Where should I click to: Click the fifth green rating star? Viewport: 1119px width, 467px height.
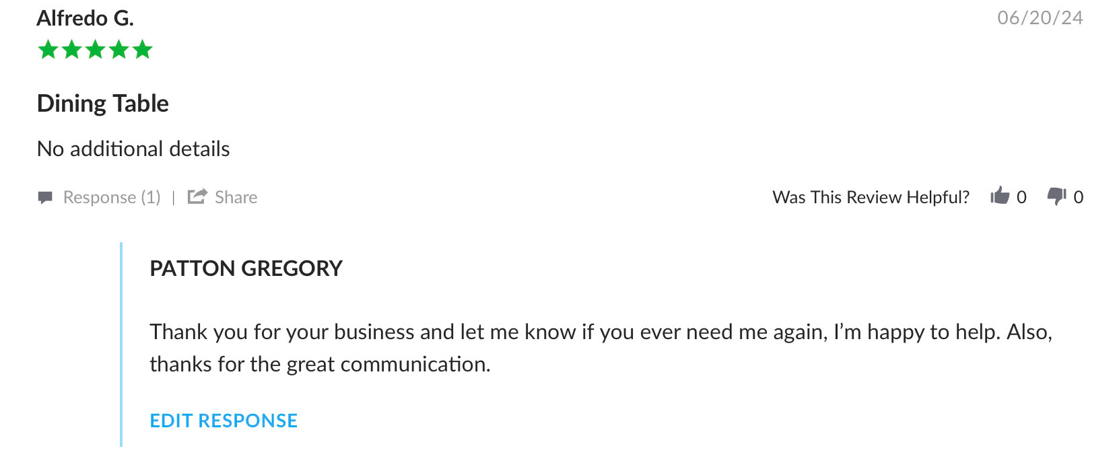(x=143, y=50)
